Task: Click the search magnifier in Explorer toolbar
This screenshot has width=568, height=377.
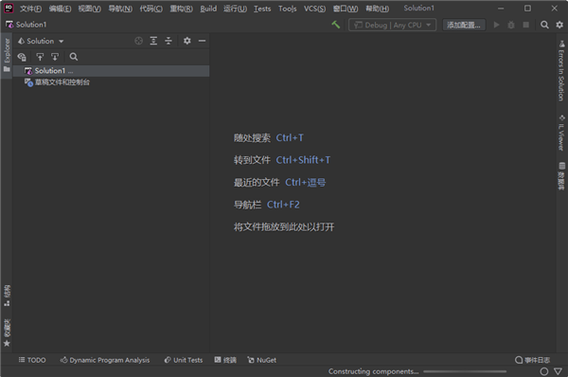Action: [74, 57]
